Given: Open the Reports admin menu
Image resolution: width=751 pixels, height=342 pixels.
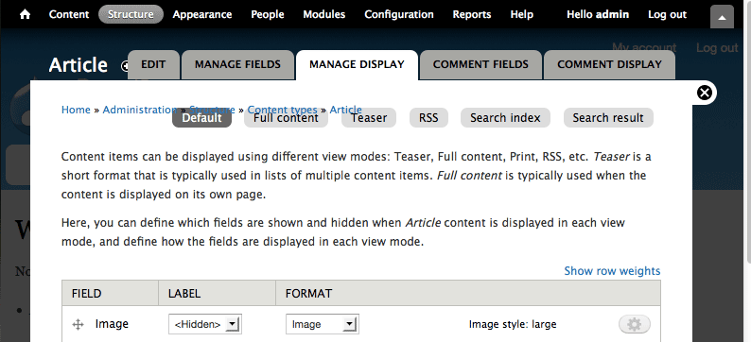Looking at the screenshot, I should tap(472, 14).
